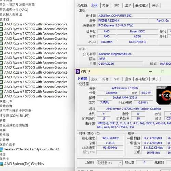This screenshot has width=171, height=171.
Task: Open the 处理器 #1 selection dropdown
Action: [110, 163]
